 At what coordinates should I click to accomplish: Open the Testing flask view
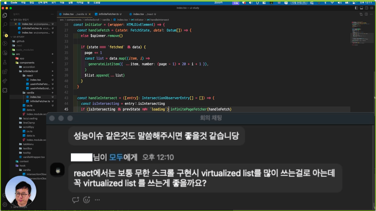coord(5,62)
